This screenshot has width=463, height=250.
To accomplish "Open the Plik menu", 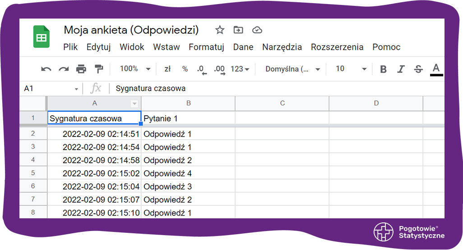I will (x=70, y=47).
